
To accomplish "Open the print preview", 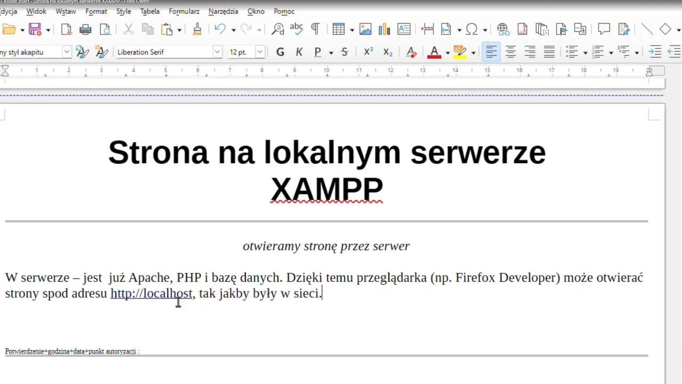I will click(105, 29).
